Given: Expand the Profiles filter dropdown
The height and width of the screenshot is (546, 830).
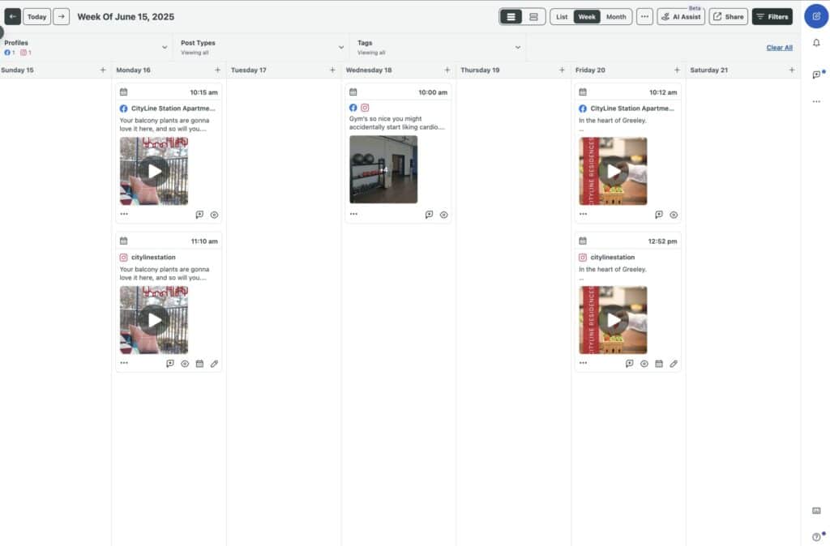Looking at the screenshot, I should point(86,47).
